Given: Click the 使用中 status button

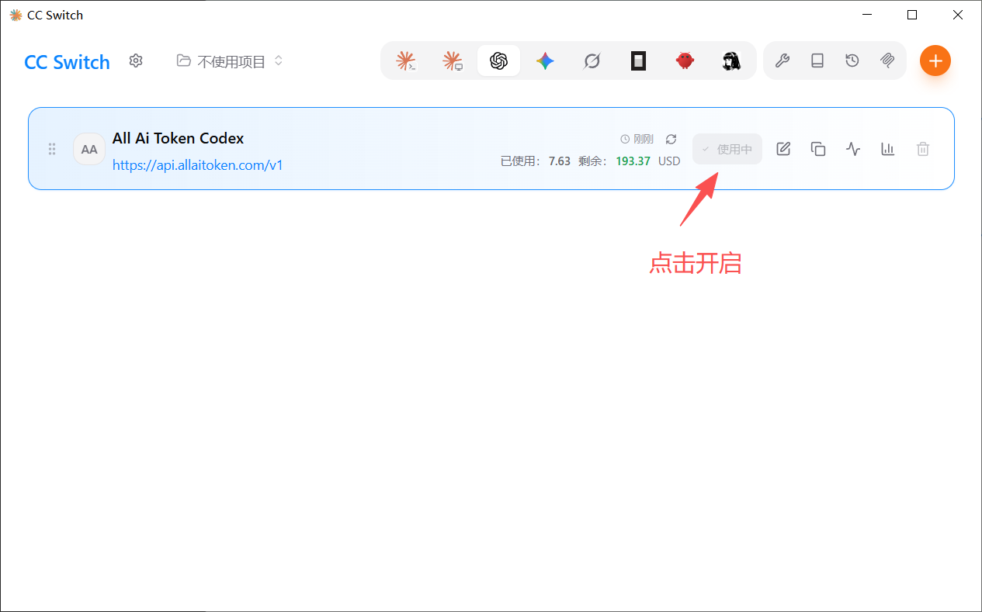Looking at the screenshot, I should pyautogui.click(x=727, y=149).
